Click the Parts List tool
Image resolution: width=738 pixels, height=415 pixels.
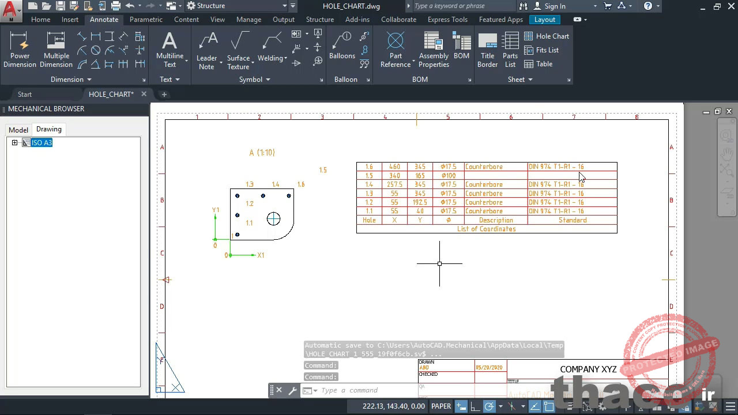[510, 50]
